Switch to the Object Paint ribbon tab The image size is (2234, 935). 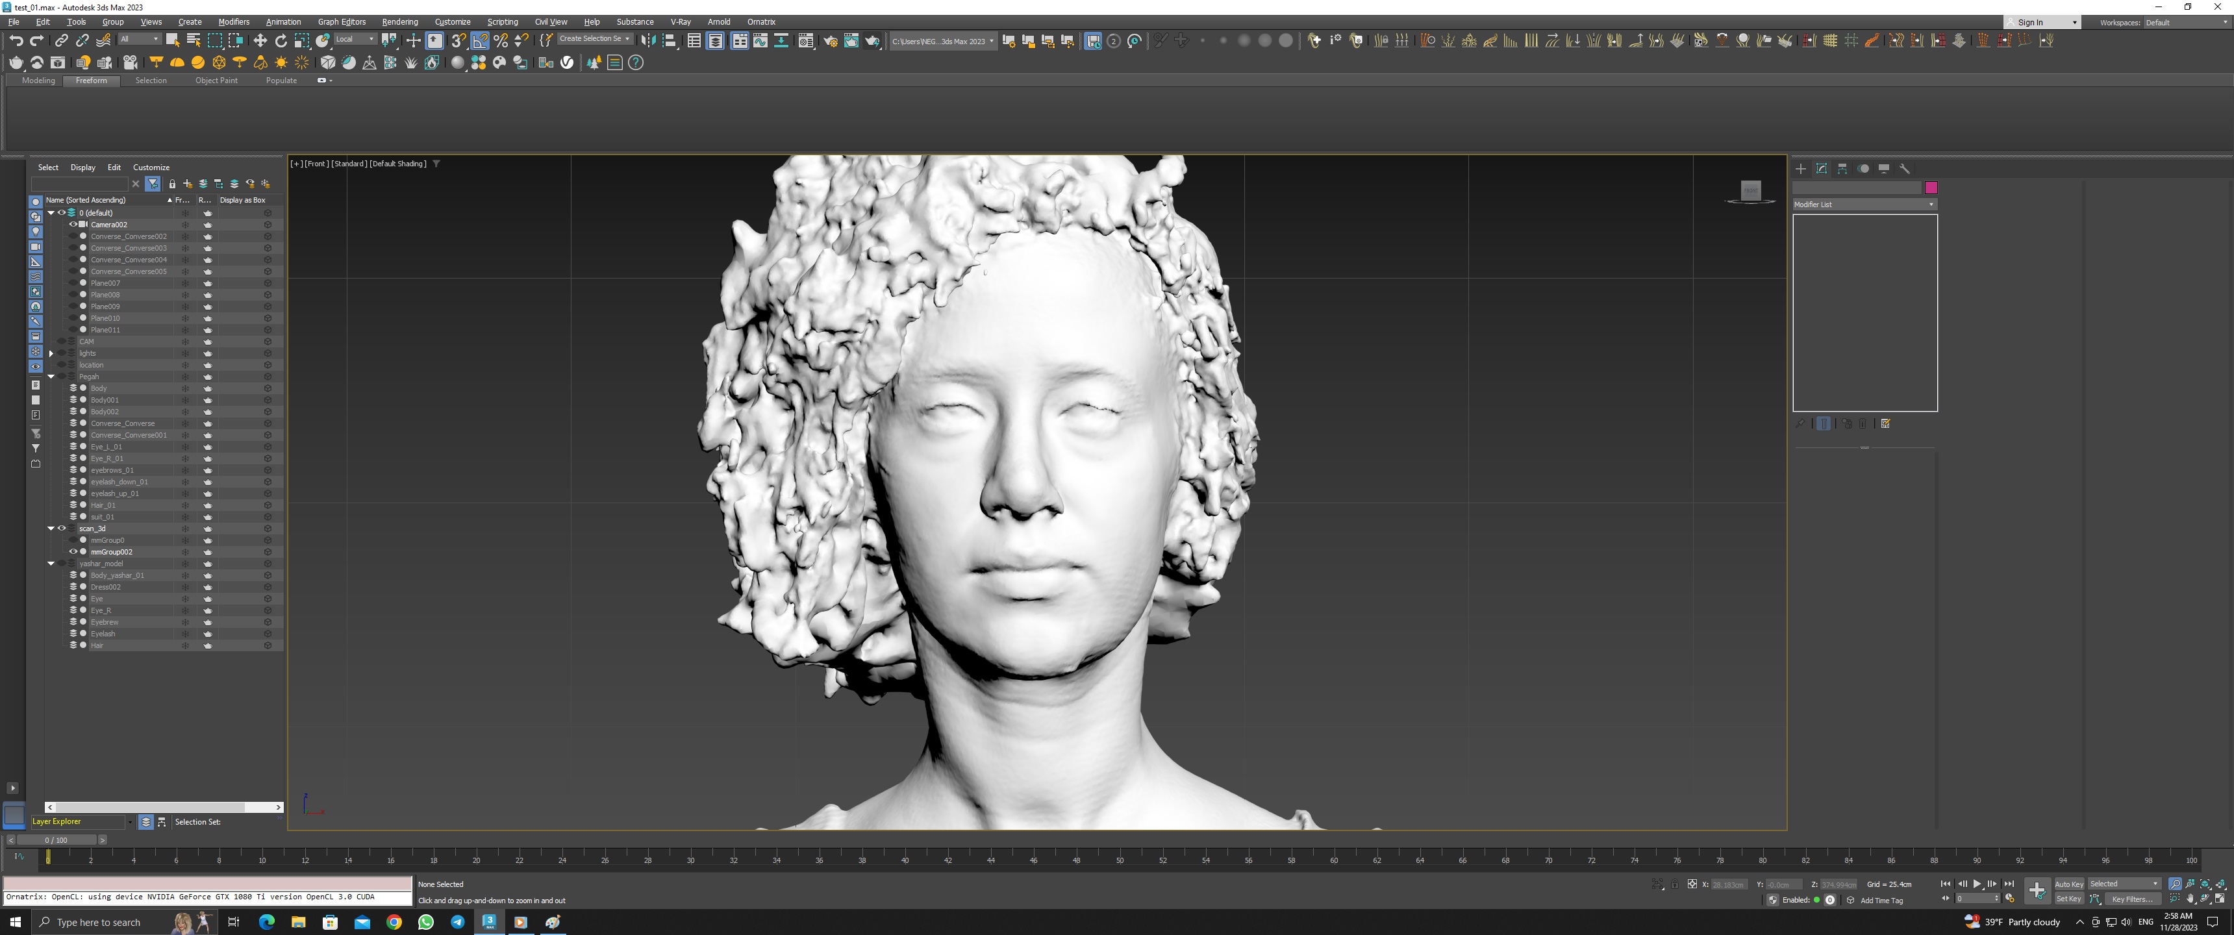pos(216,81)
